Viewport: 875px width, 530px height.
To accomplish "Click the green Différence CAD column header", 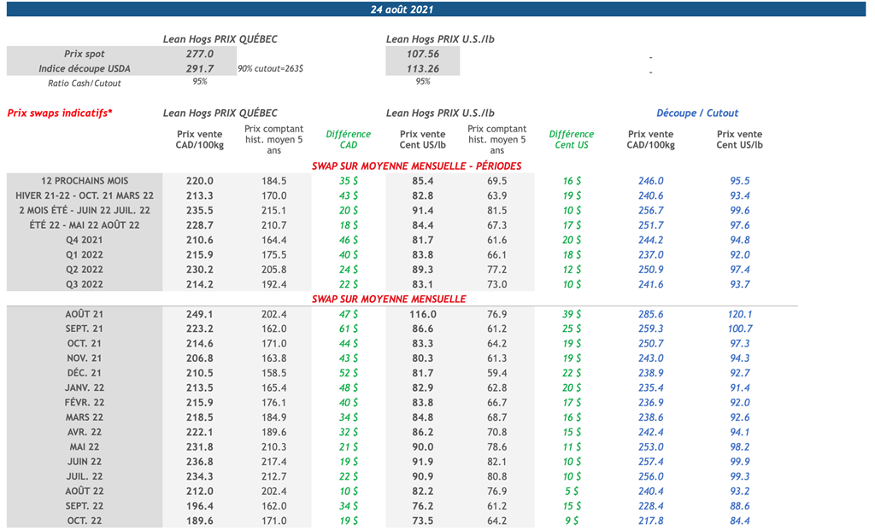I will (x=349, y=139).
